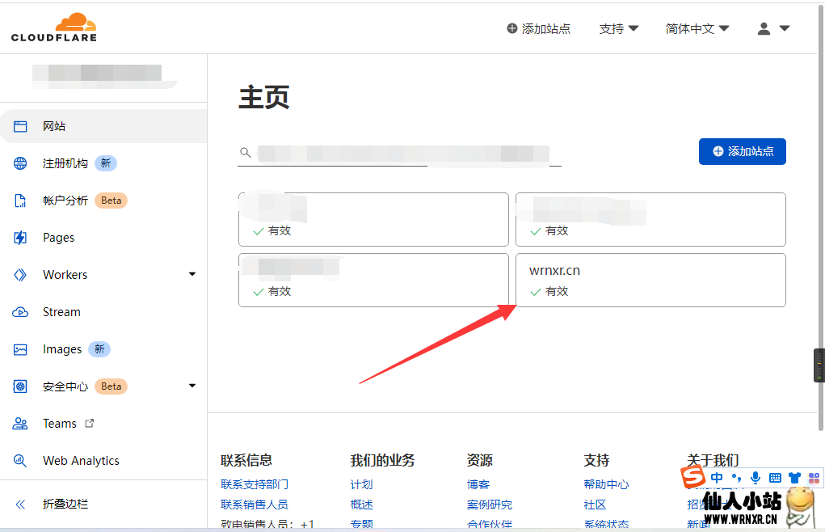Follow the 案例研究 footer link

click(x=490, y=505)
